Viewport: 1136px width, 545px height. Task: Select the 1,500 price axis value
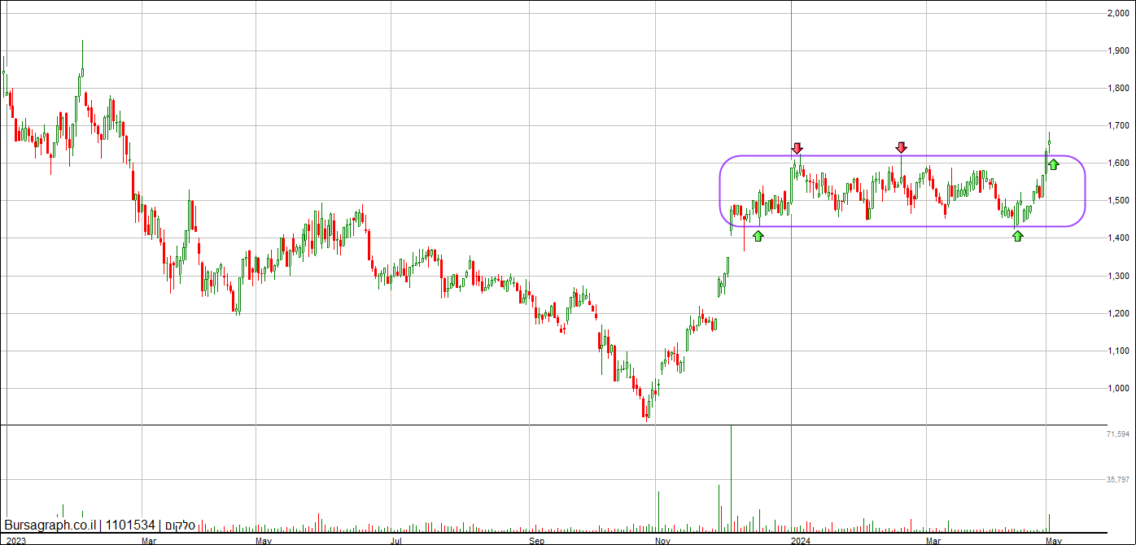[1117, 201]
